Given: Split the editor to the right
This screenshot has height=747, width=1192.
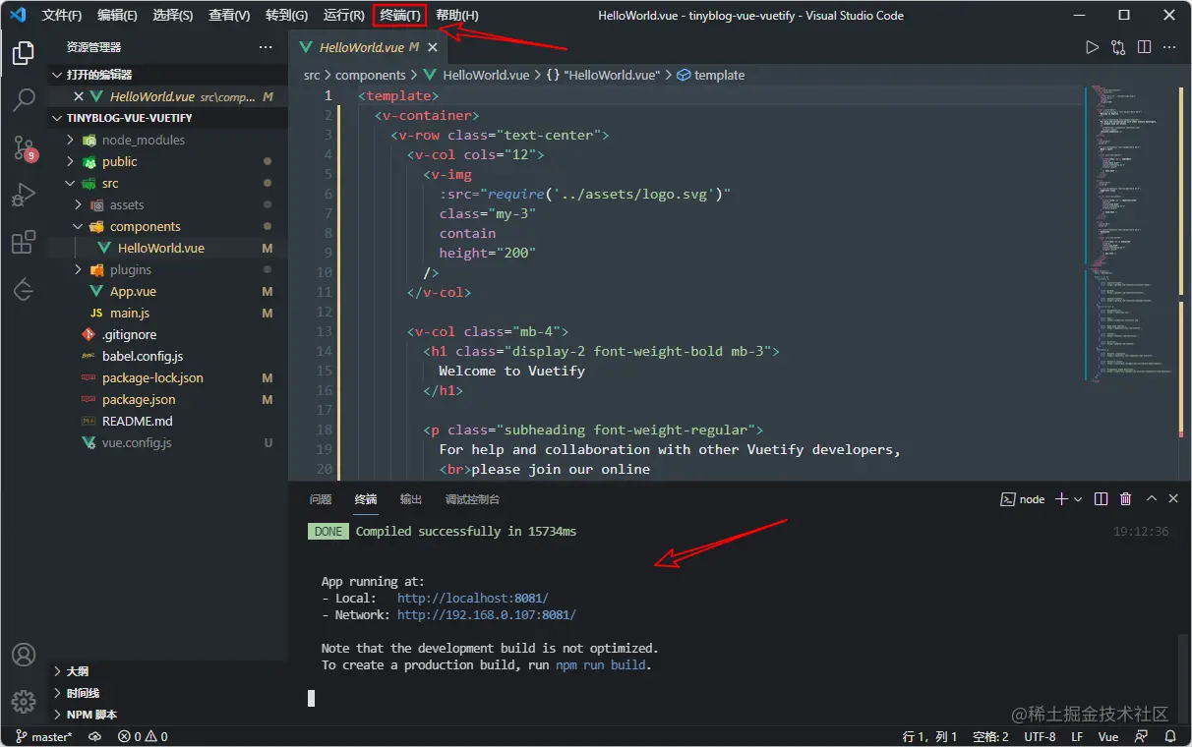Looking at the screenshot, I should click(x=1144, y=47).
